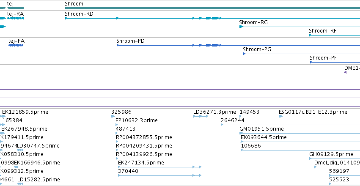Click the Shroom-PG feature start
This screenshot has height=186, width=360.
244,54
